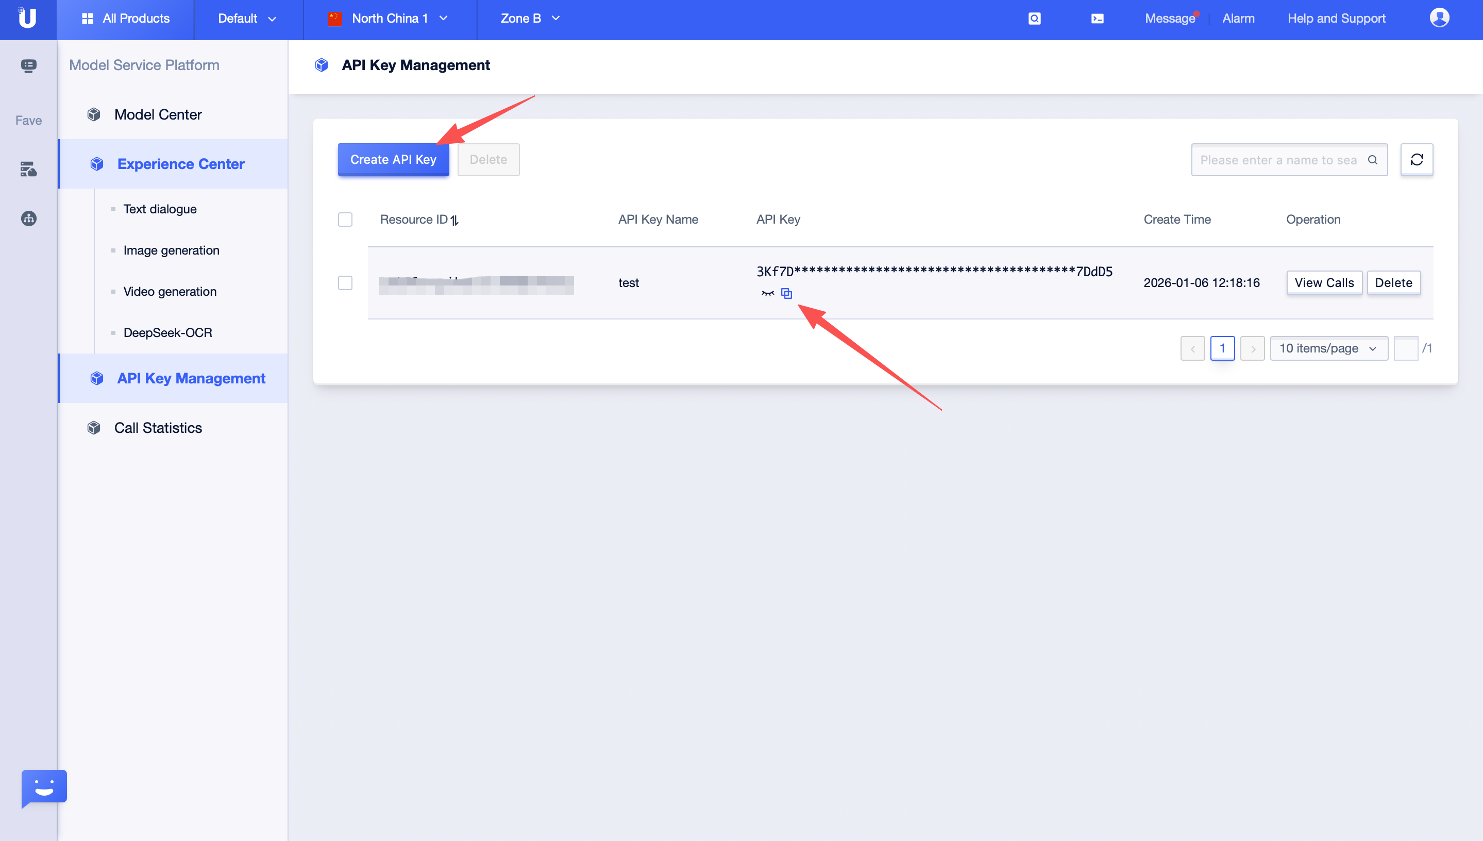
Task: Click the refresh table icon
Action: [x=1416, y=159]
